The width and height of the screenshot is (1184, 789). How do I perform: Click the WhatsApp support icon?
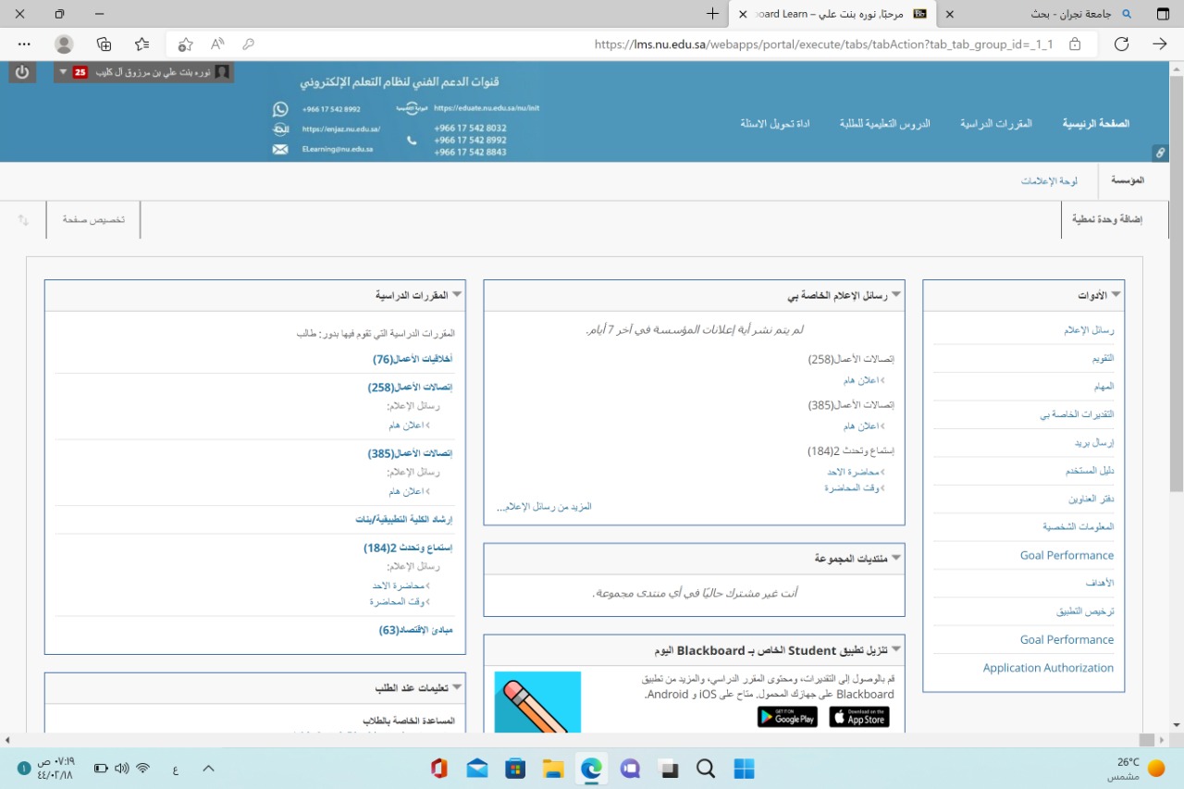(x=280, y=109)
